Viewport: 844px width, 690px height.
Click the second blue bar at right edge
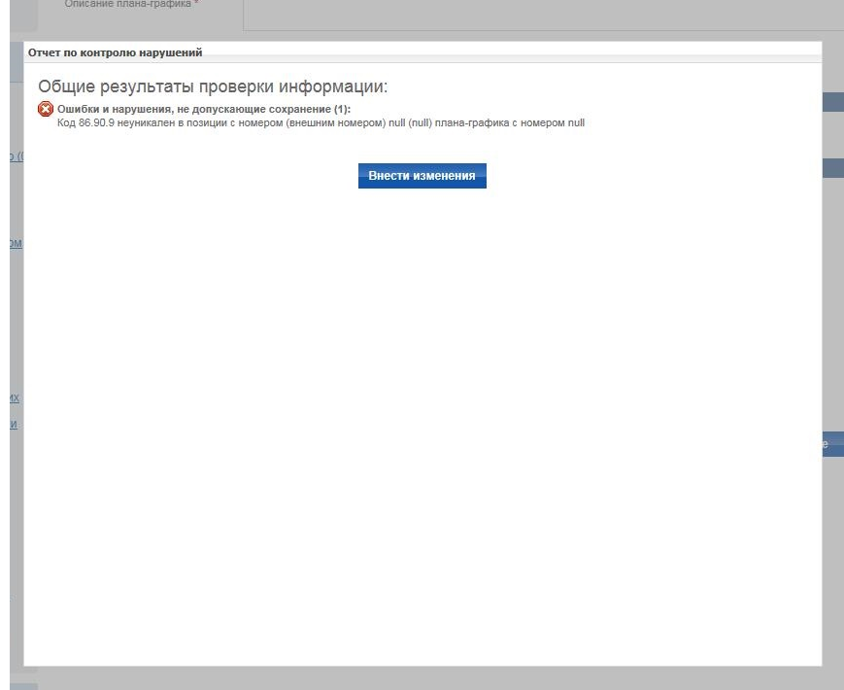pyautogui.click(x=832, y=168)
